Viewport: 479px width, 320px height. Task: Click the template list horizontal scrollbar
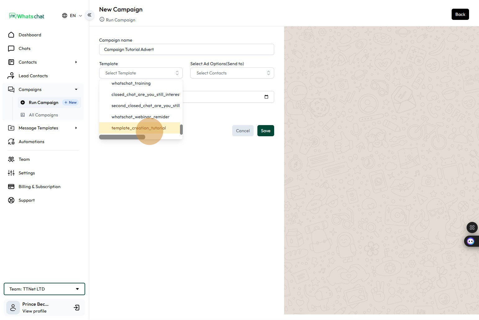pos(122,137)
